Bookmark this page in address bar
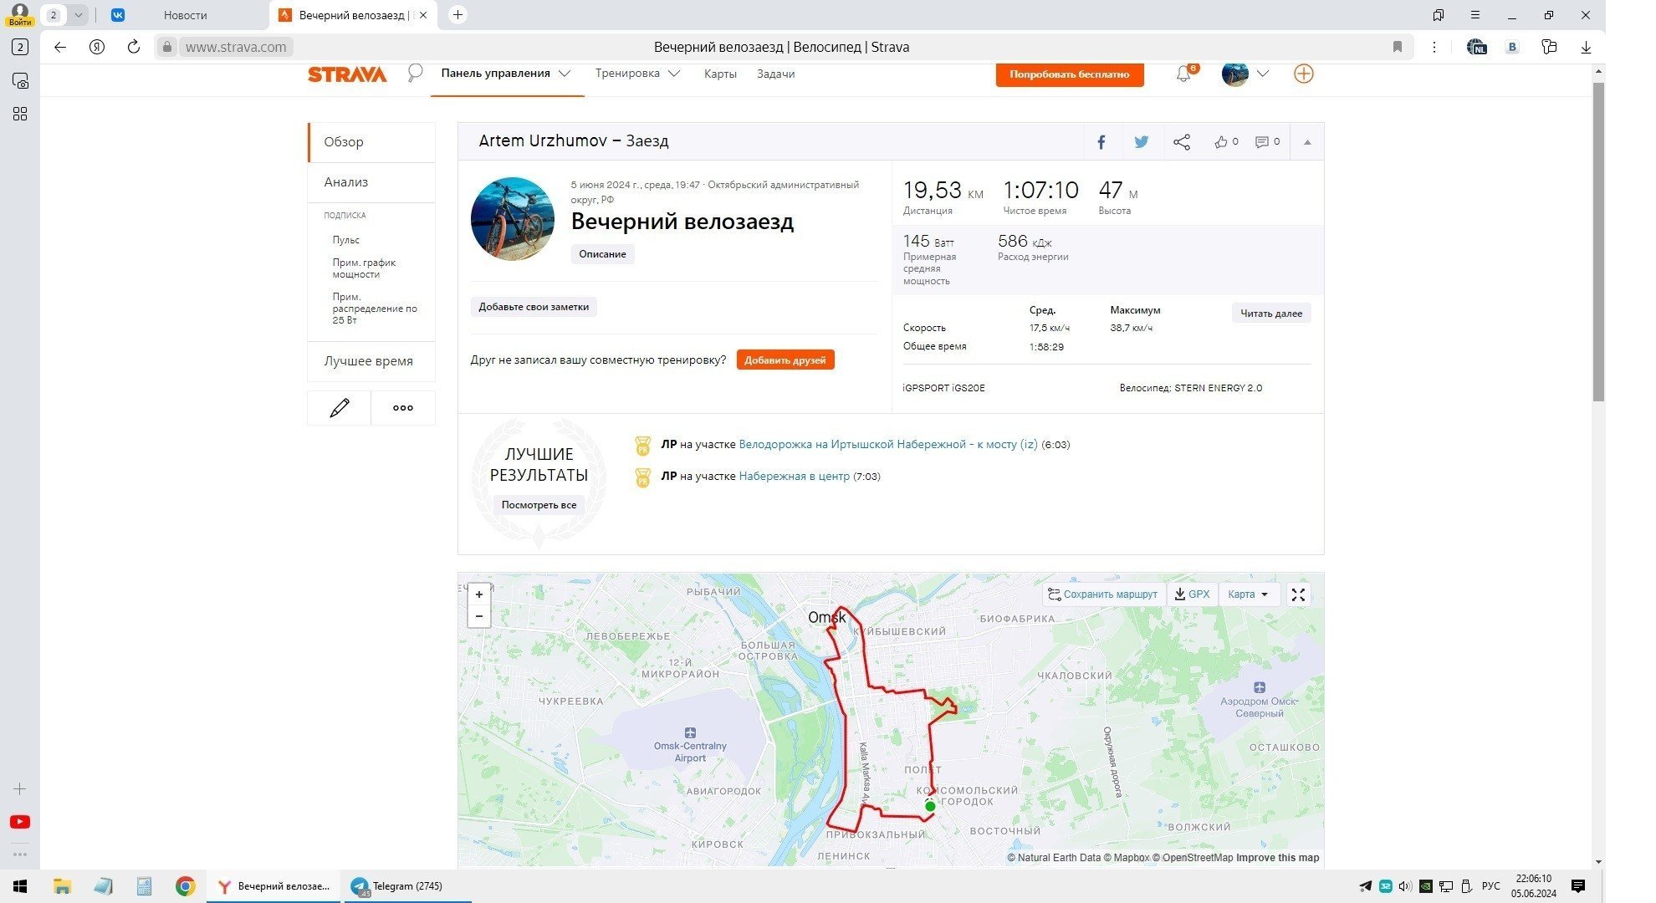Viewport: 1656px width, 903px height. coord(1398,47)
